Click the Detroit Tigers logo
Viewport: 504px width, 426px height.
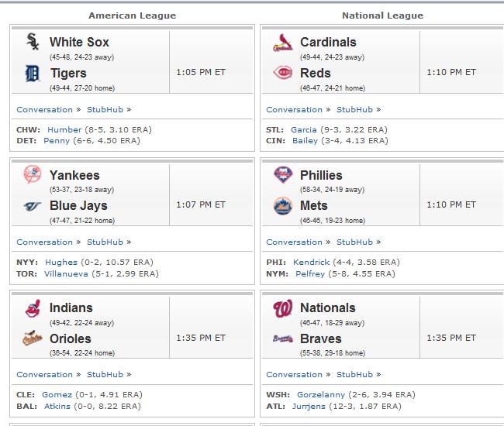point(32,73)
